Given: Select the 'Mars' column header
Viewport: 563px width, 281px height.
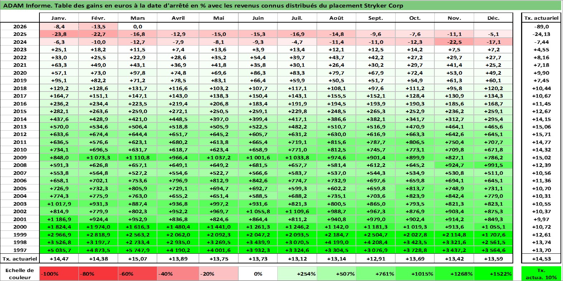Looking at the screenshot, I should click(x=138, y=18).
